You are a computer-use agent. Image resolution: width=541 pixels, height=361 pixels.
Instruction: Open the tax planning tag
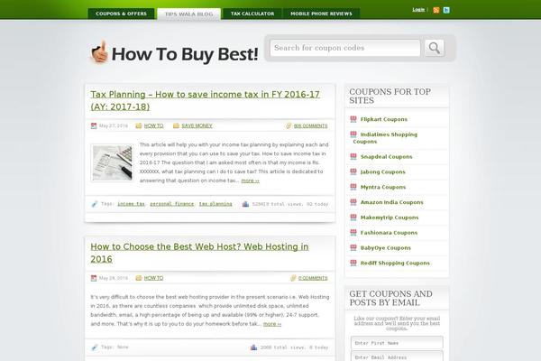215,204
